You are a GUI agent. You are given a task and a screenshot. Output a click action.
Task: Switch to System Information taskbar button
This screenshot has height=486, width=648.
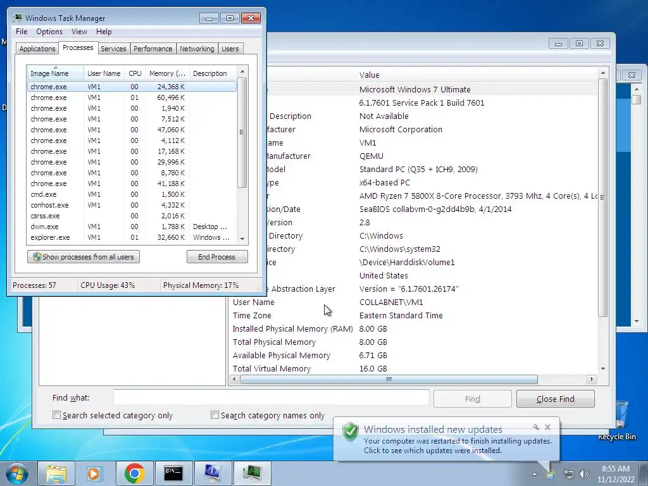[x=213, y=473]
